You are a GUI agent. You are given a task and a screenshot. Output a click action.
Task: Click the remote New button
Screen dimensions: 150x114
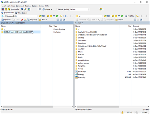click(x=119, y=20)
